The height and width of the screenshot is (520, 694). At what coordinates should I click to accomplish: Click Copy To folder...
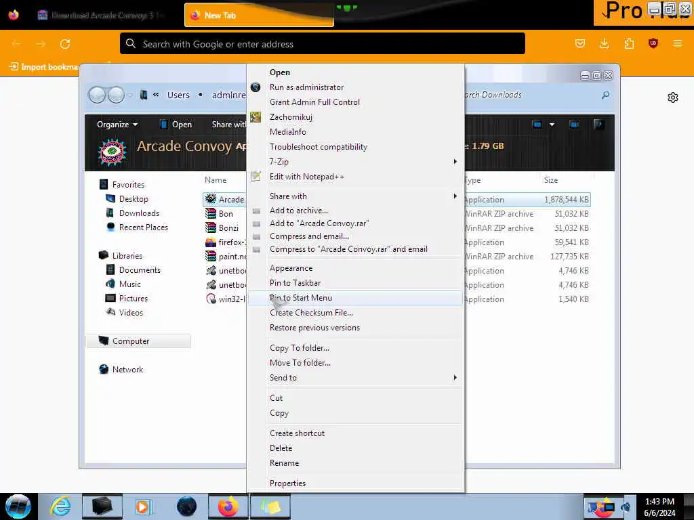tap(299, 348)
